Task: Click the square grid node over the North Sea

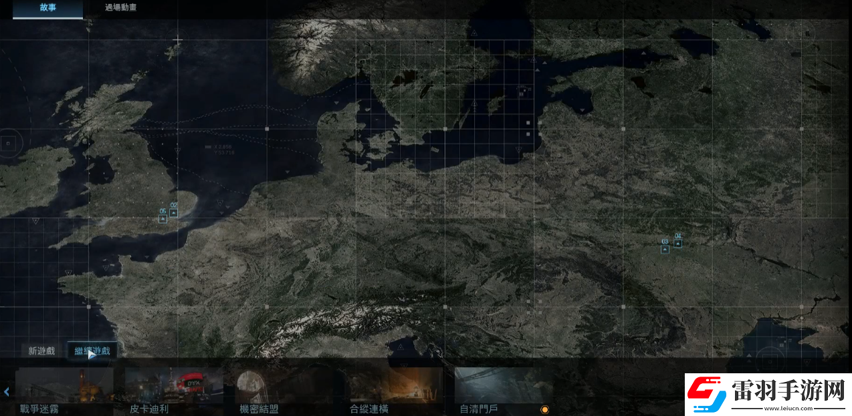Action: 267,128
